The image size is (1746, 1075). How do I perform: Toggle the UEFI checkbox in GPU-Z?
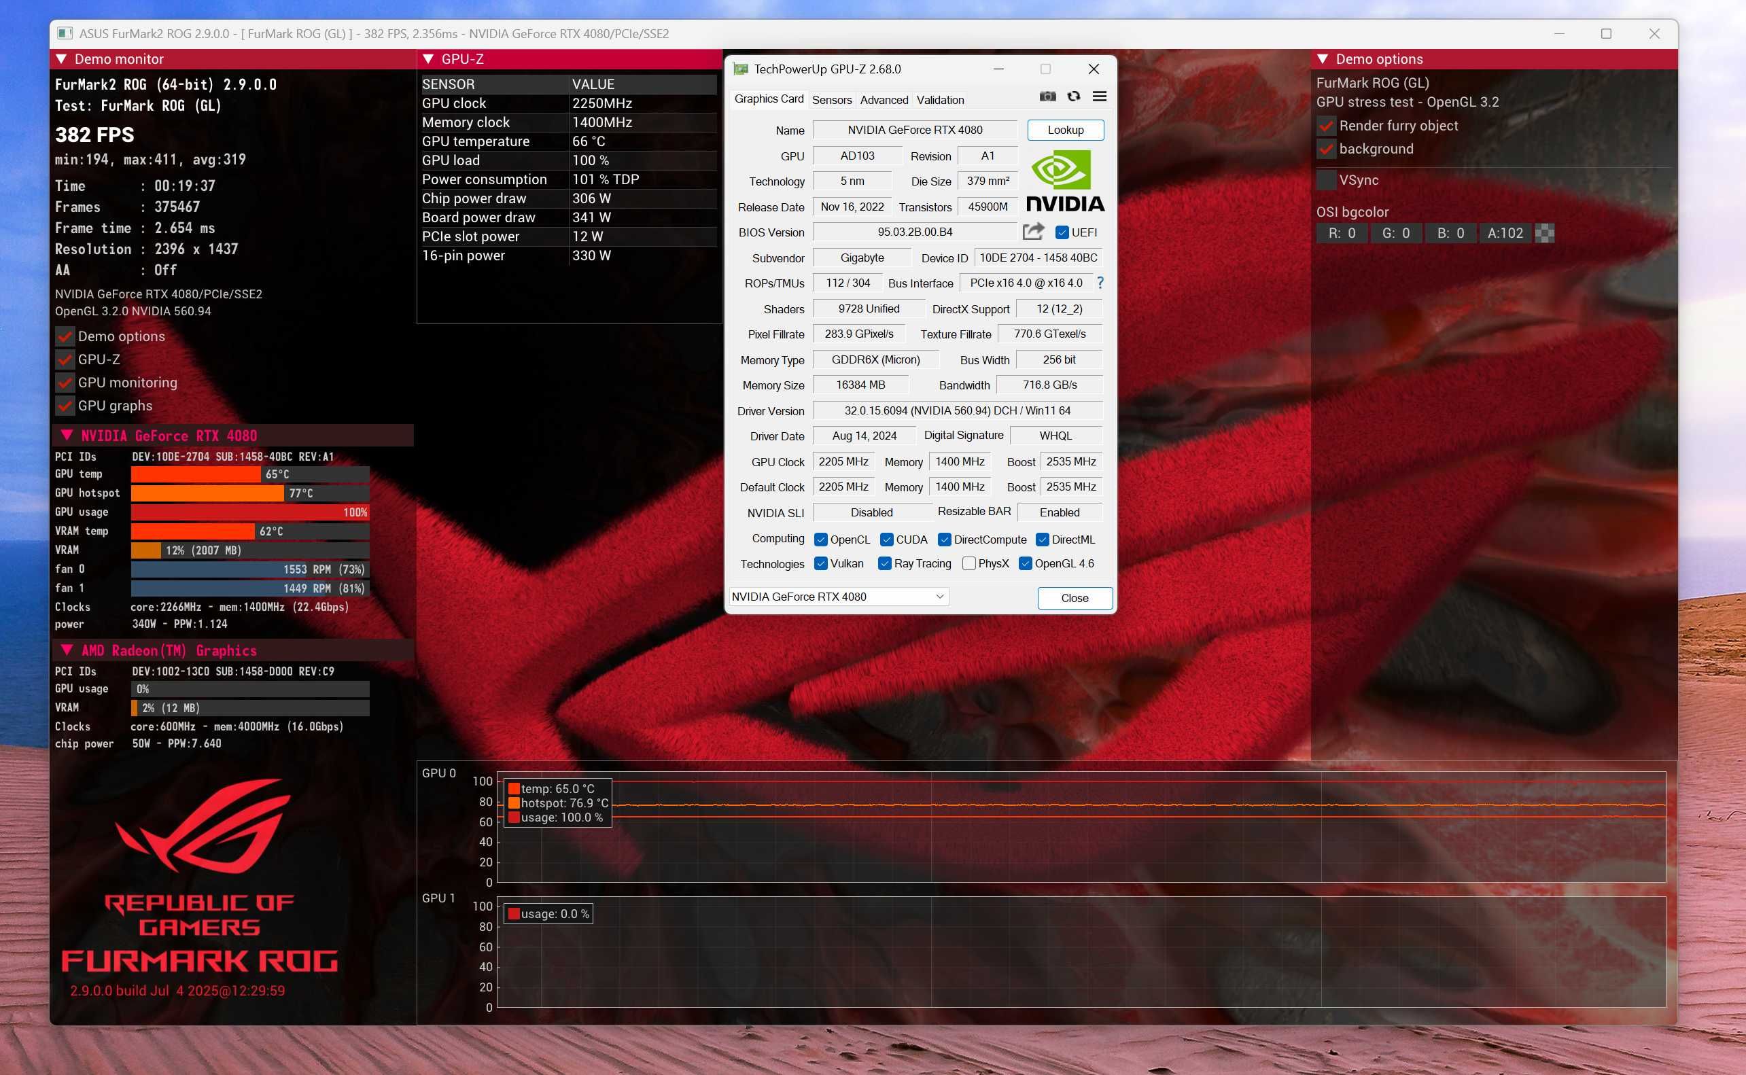click(1062, 232)
